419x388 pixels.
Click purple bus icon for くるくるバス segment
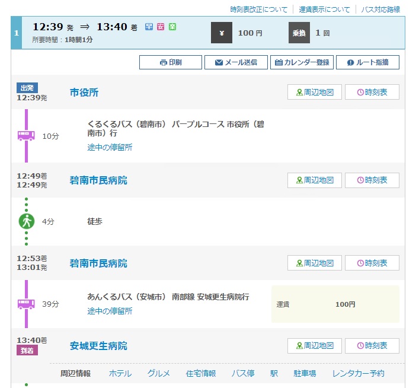point(26,136)
